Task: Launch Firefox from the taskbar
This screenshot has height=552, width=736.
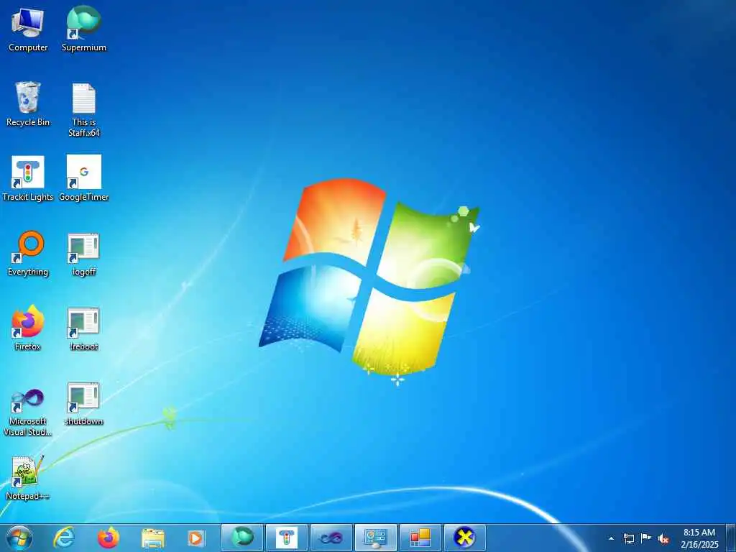Action: coord(108,538)
